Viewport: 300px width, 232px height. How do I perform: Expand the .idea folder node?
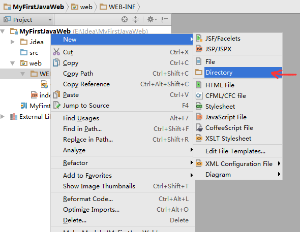pyautogui.click(x=12, y=42)
